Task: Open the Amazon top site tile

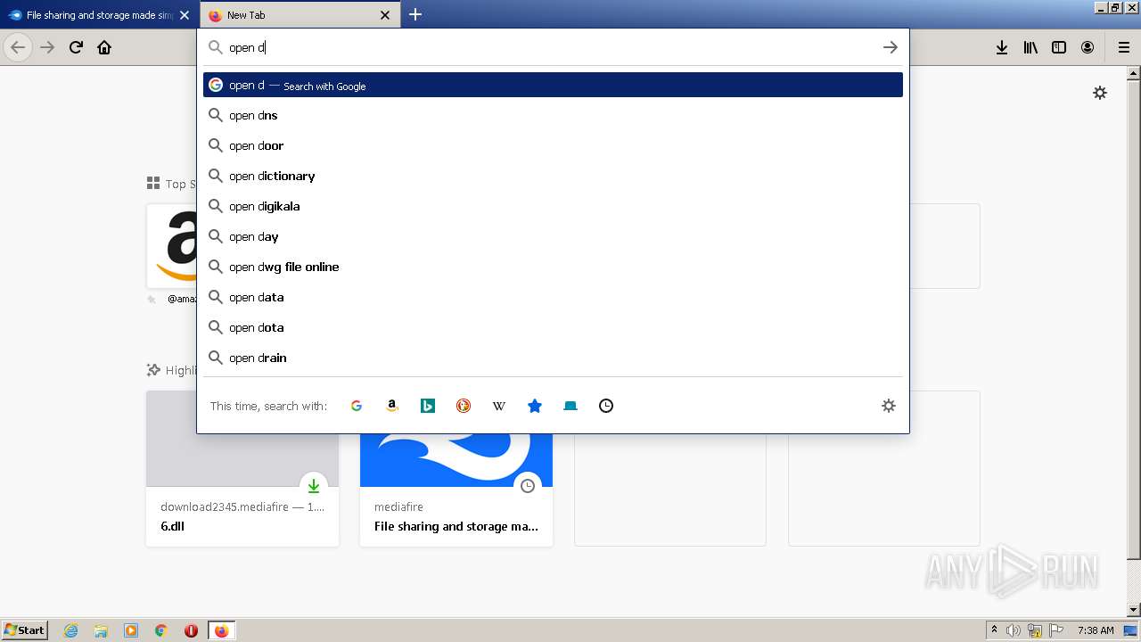Action: 172,246
